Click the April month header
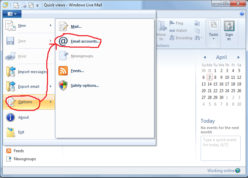Image resolution: width=248 pixels, height=178 pixels. click(221, 57)
